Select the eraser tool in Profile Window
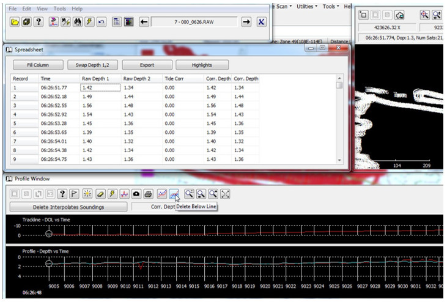This screenshot has height=302, width=447. 100,194
